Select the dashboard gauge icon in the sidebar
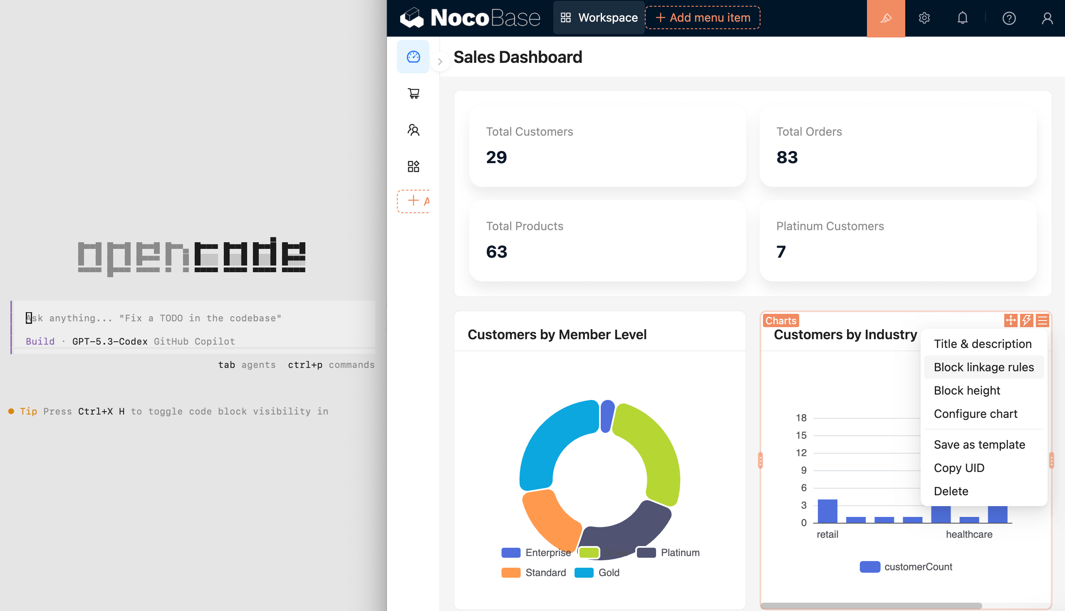1065x611 pixels. click(x=413, y=57)
